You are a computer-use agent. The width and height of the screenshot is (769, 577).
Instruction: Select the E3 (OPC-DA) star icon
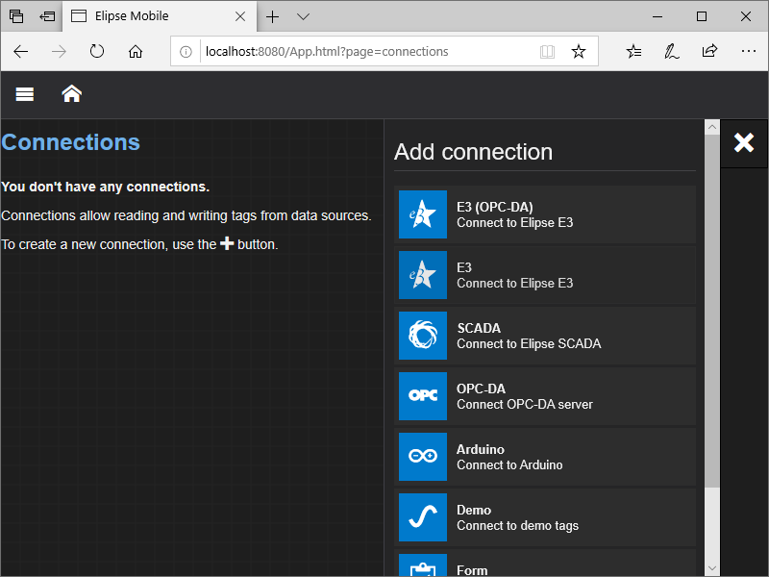click(x=423, y=214)
